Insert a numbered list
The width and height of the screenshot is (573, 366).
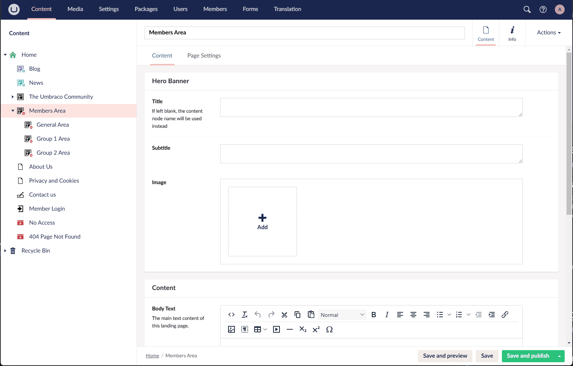pos(459,315)
